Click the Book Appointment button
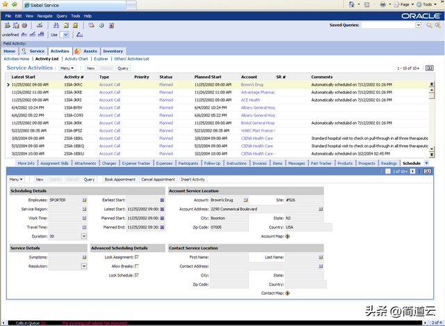The width and height of the screenshot is (445, 326). point(120,179)
